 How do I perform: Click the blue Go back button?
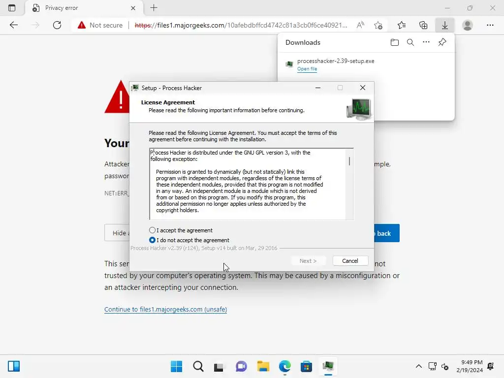[x=387, y=233]
